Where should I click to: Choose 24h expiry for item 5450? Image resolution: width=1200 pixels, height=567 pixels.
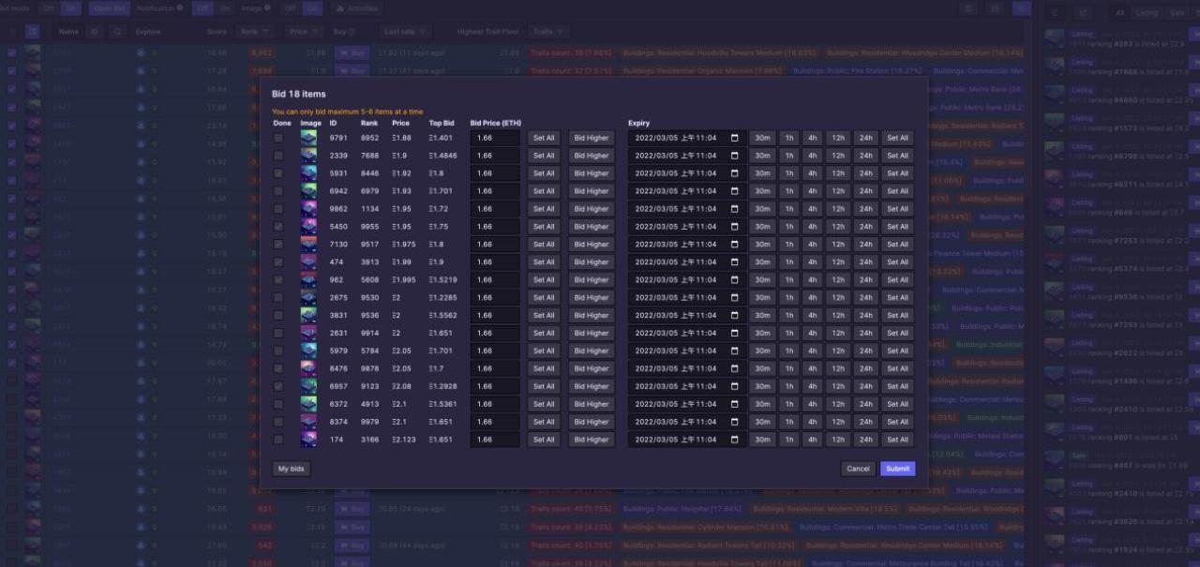[x=864, y=227]
